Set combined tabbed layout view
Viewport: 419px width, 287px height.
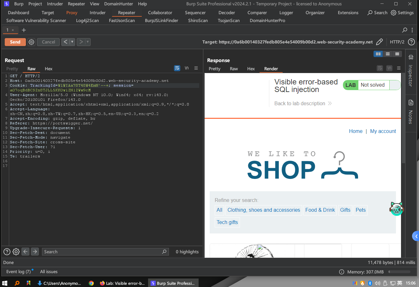(x=397, y=54)
